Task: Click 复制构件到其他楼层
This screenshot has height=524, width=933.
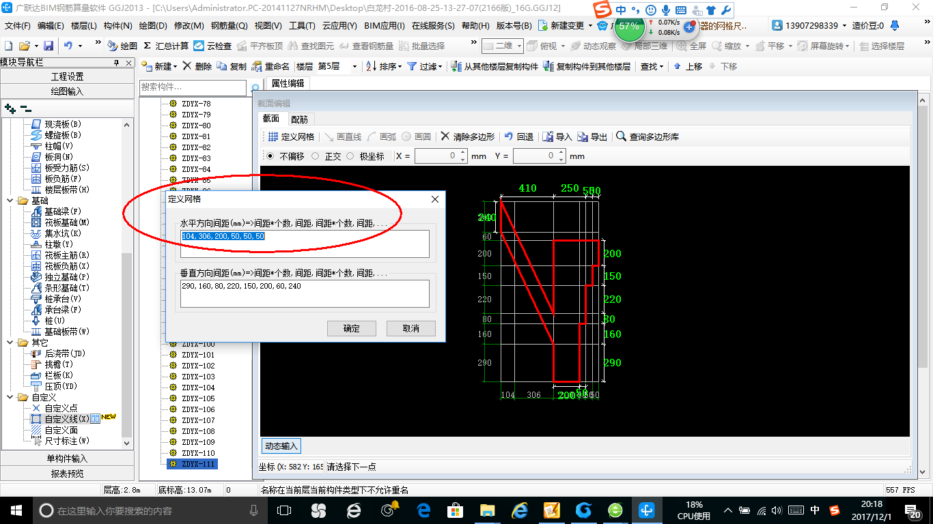Action: pos(587,66)
